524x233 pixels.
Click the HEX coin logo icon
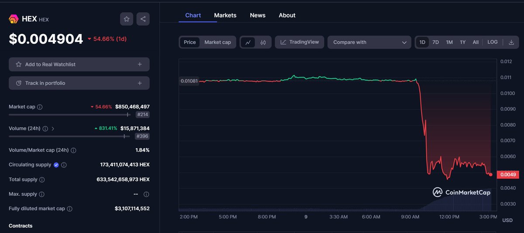[14, 19]
